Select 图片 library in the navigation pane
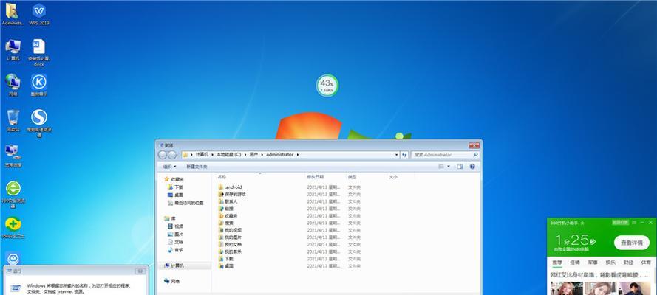Viewport: 657px width, 295px height. 176,235
